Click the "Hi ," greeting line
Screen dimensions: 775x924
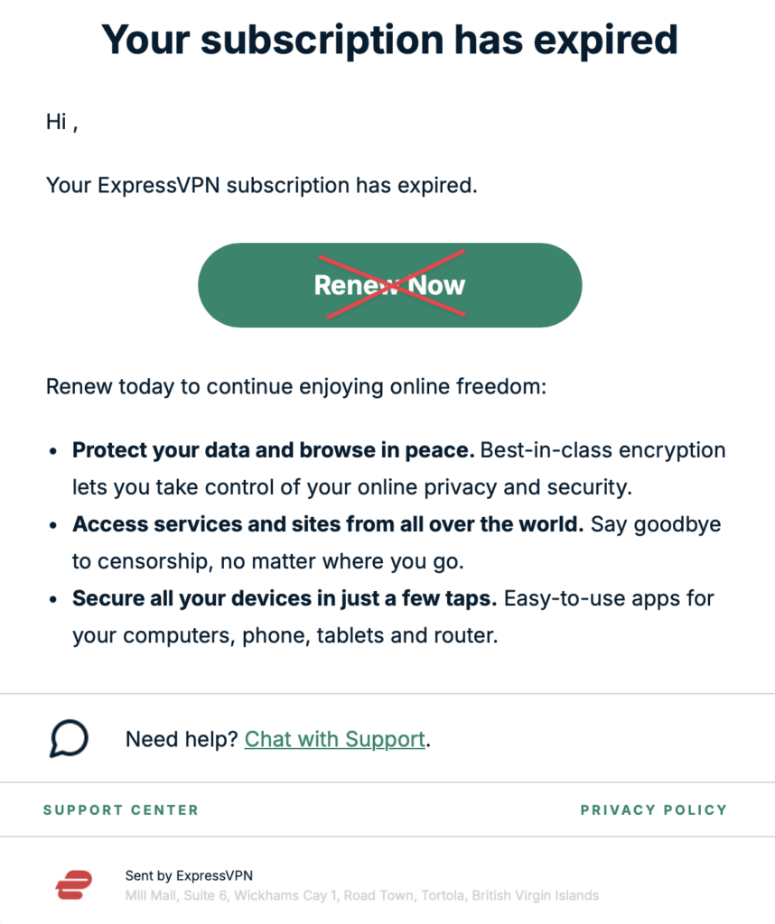coord(61,122)
